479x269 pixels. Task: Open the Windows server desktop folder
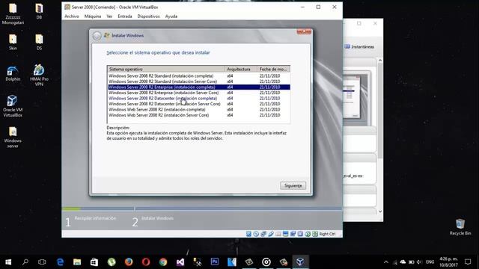click(13, 137)
